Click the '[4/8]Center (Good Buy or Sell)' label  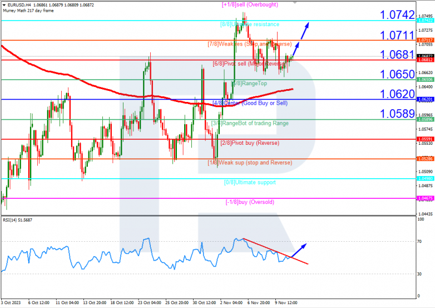250,103
